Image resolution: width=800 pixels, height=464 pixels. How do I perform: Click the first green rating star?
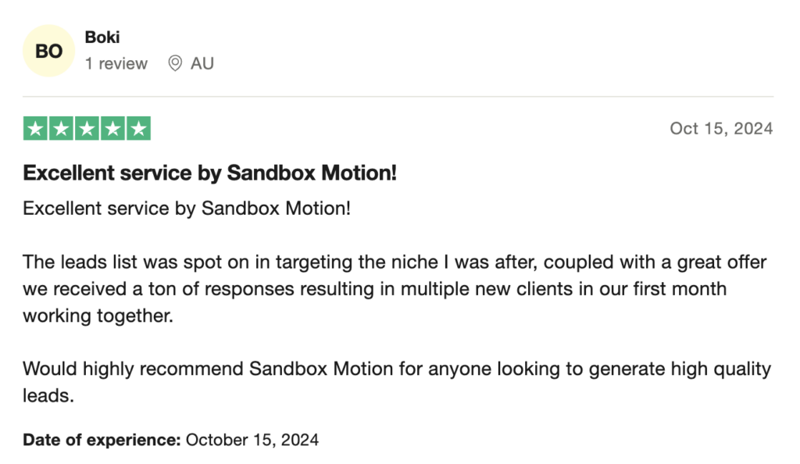click(x=35, y=129)
